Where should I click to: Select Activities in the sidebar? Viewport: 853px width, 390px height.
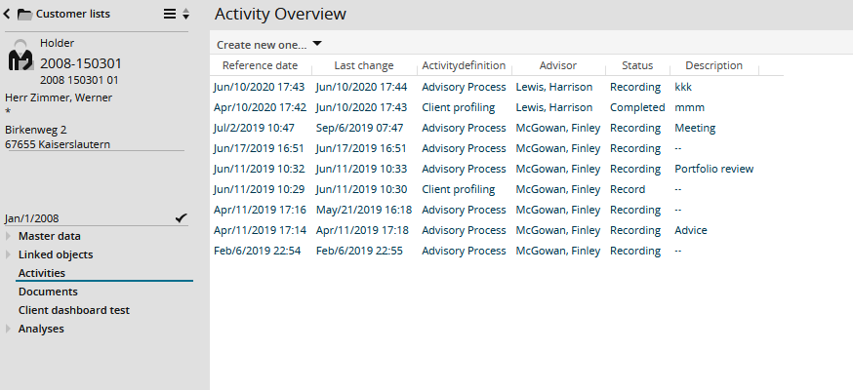pos(42,273)
